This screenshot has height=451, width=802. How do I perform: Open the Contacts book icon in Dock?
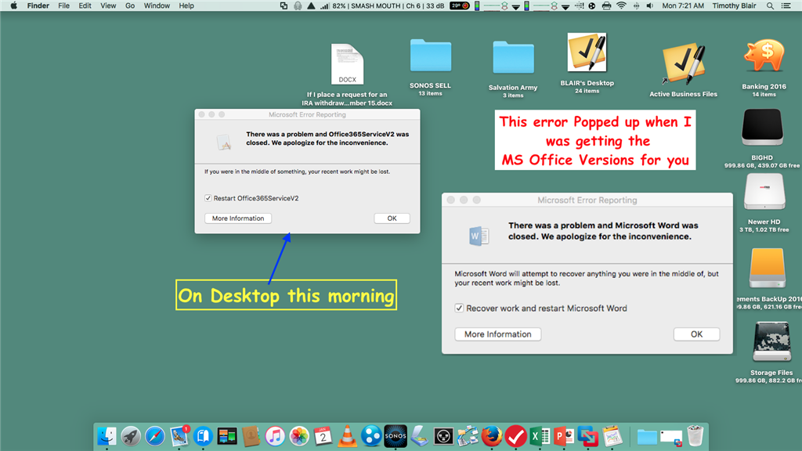coord(251,436)
